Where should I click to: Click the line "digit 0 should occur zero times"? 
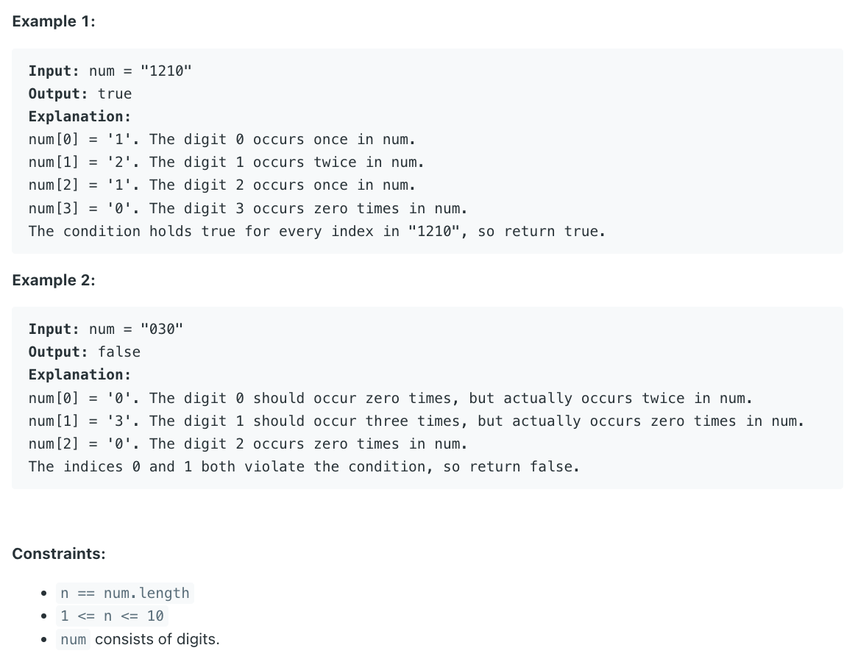pyautogui.click(x=391, y=399)
